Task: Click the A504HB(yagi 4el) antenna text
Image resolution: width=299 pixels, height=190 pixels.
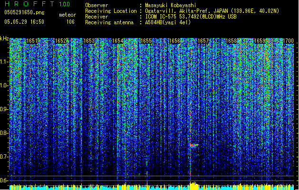Action: [x=168, y=22]
